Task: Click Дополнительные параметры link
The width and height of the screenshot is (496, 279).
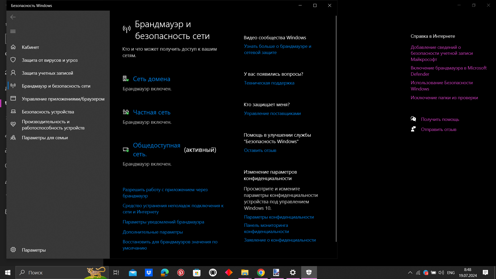Action: [x=153, y=232]
